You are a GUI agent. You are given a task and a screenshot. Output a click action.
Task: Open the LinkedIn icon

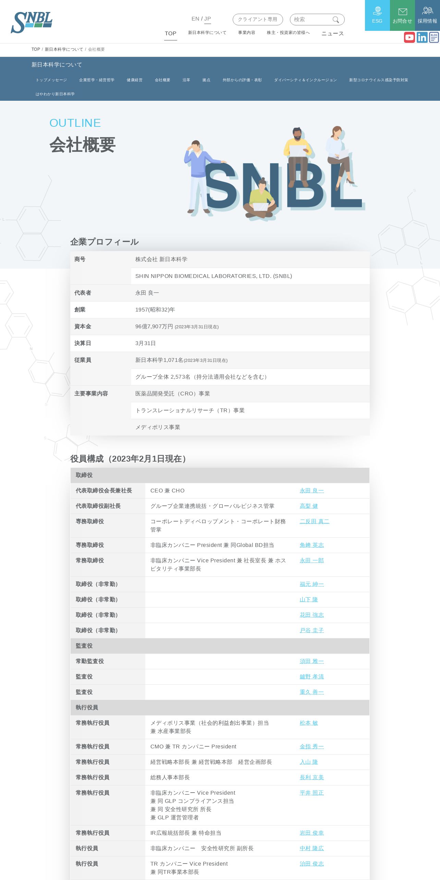422,37
